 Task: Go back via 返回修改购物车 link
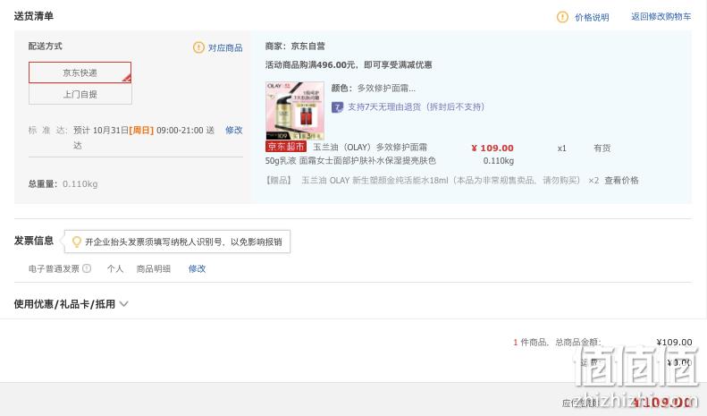[x=661, y=17]
